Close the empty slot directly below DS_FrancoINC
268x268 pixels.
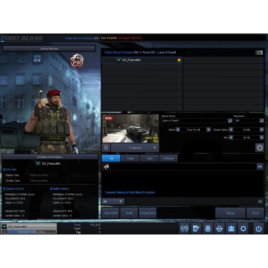179,67
